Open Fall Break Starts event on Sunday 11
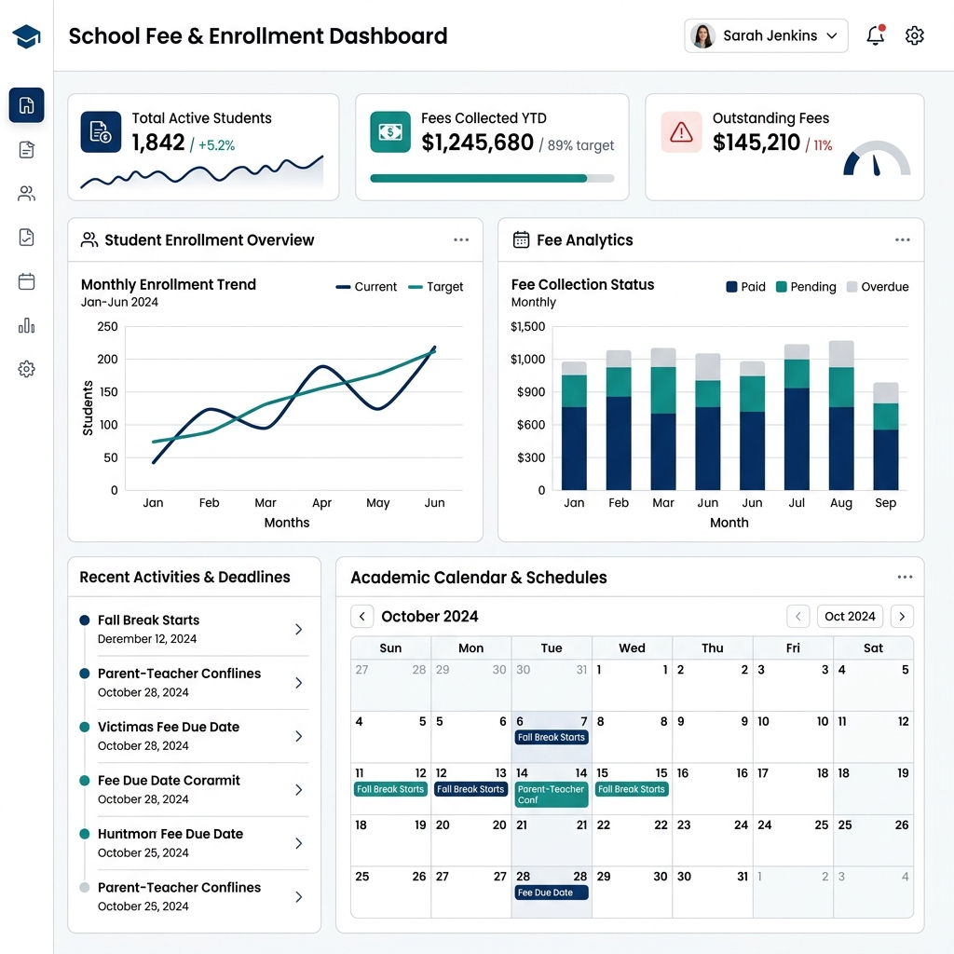The width and height of the screenshot is (954, 954). (x=390, y=789)
